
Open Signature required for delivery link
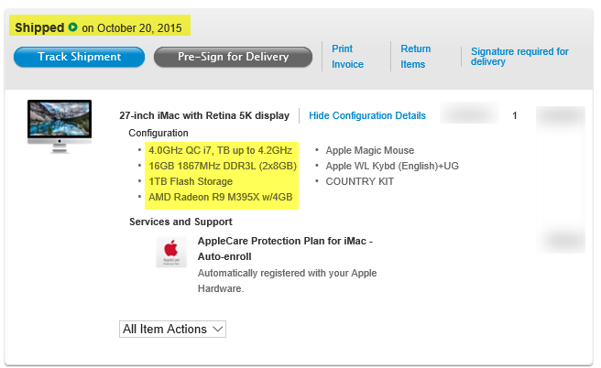point(519,56)
